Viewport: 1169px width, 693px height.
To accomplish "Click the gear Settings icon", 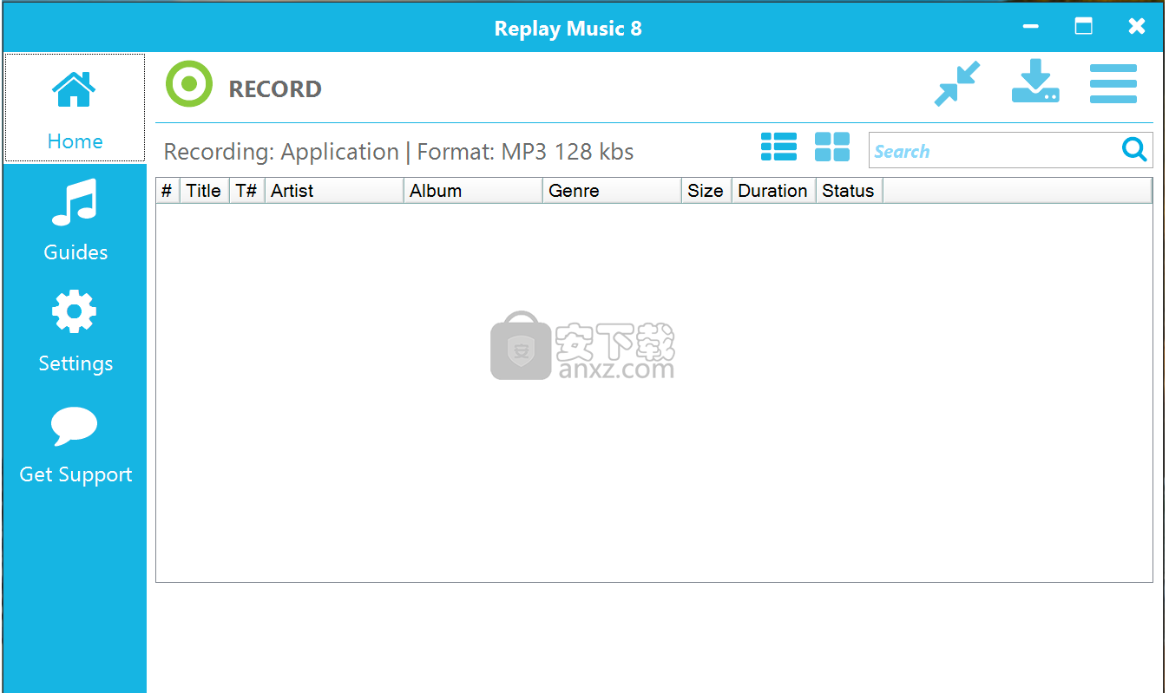I will 75,311.
